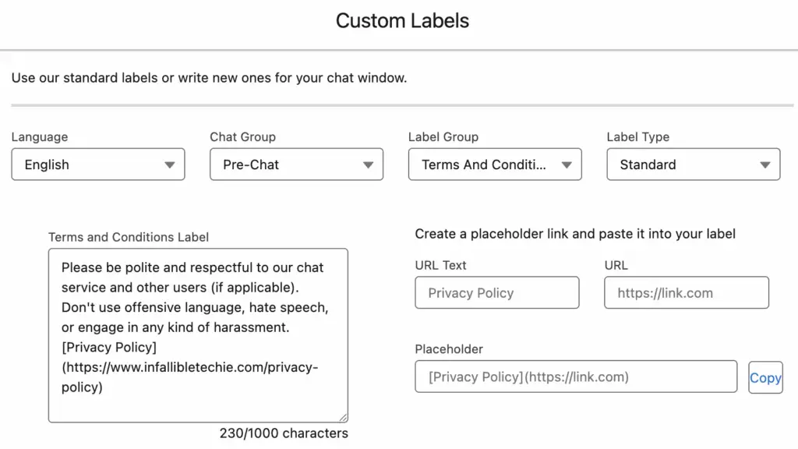798x449 pixels.
Task: Expand the Terms And Conditions label group
Action: point(495,164)
